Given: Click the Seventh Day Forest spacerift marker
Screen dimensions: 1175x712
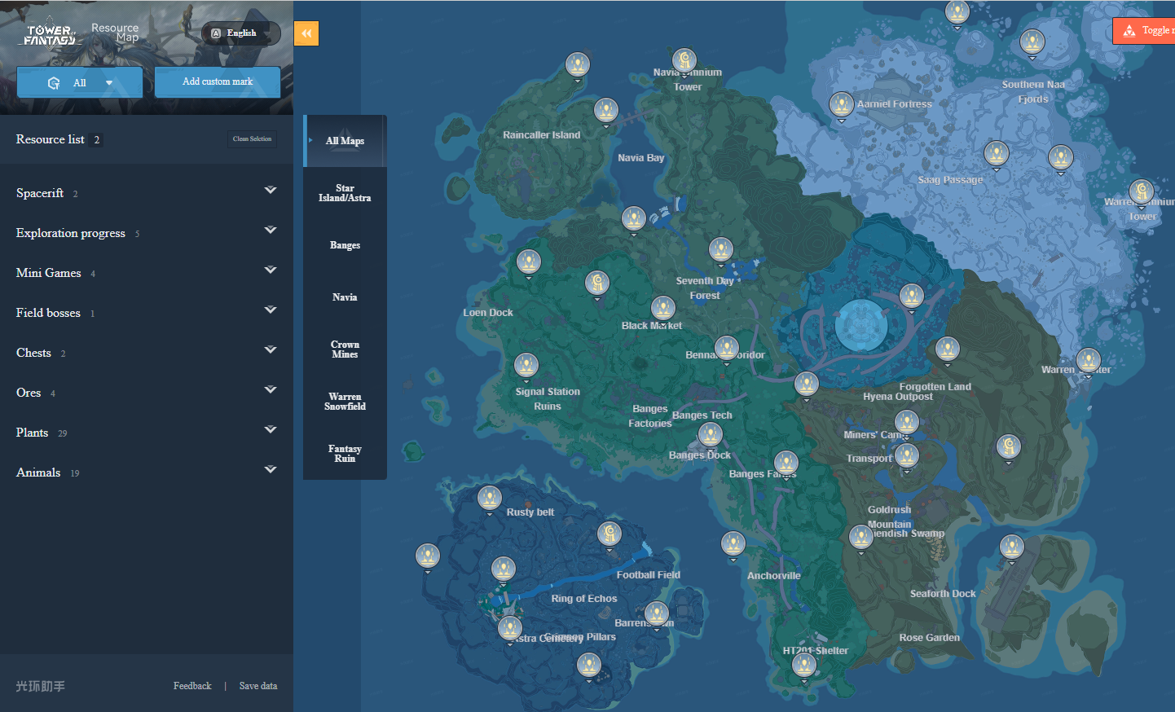Looking at the screenshot, I should [721, 250].
